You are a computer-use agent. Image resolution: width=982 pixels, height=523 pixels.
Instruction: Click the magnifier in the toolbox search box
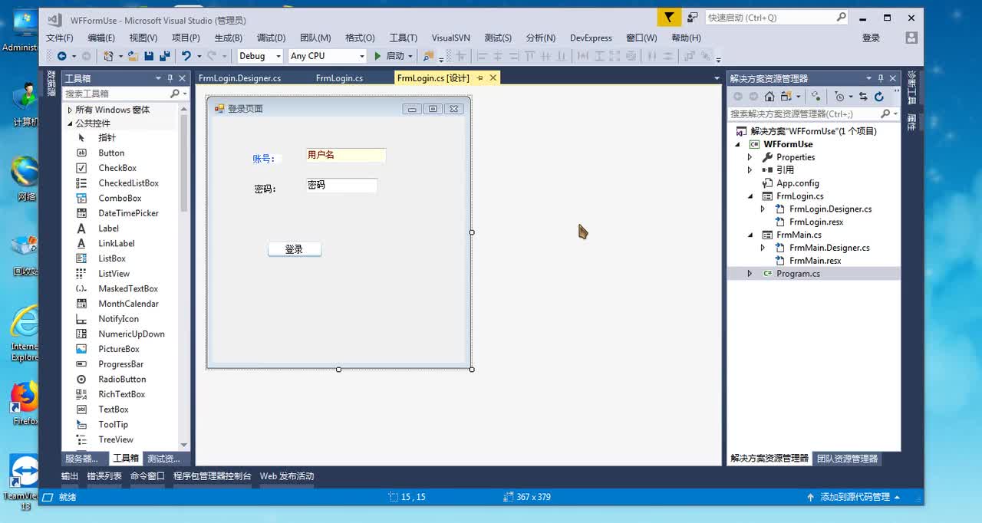(174, 94)
